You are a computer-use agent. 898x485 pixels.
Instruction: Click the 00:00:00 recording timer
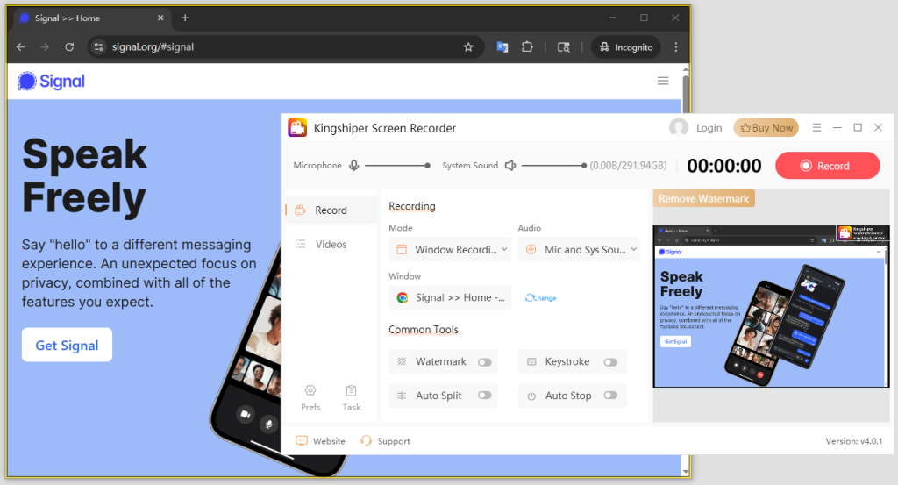click(723, 166)
